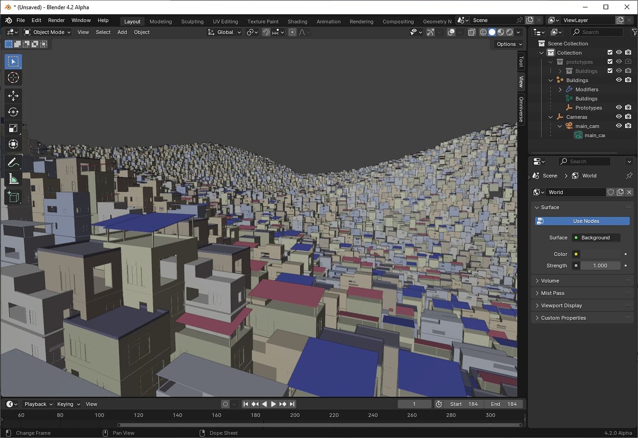Open the Render menu
Screen dimensions: 638x438
[x=56, y=20]
